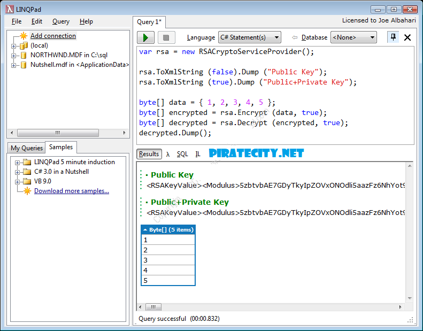Click the results pane scroll right arrow
Image resolution: width=423 pixels, height=331 pixels.
point(401,307)
